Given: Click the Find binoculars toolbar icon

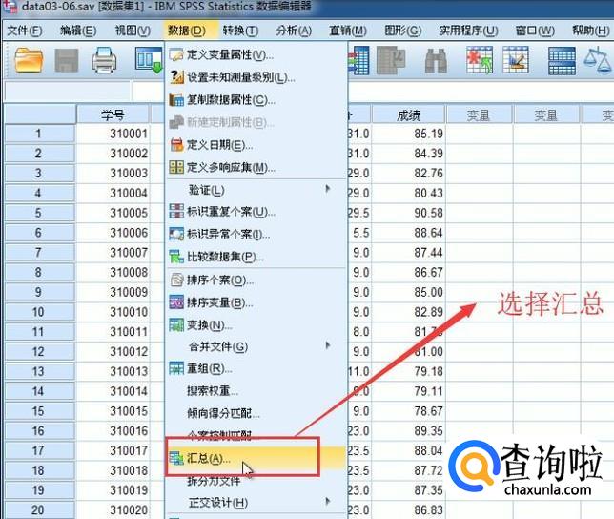Looking at the screenshot, I should [436, 61].
